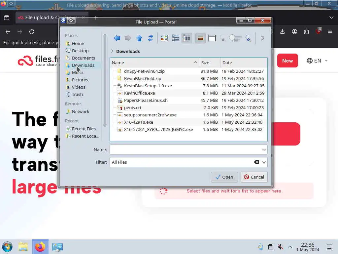Viewport: 338px width, 254px height.
Task: Open file manager from taskbar
Action: pyautogui.click(x=23, y=247)
